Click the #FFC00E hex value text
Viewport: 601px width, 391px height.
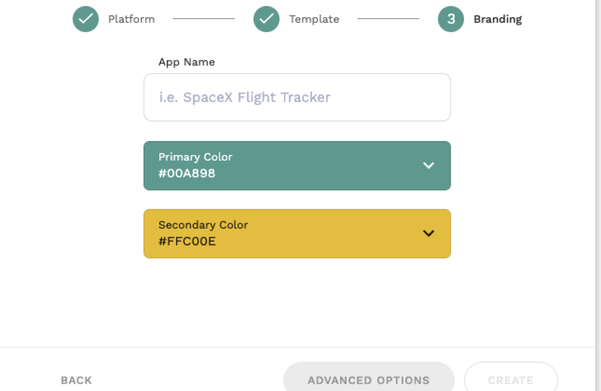187,241
